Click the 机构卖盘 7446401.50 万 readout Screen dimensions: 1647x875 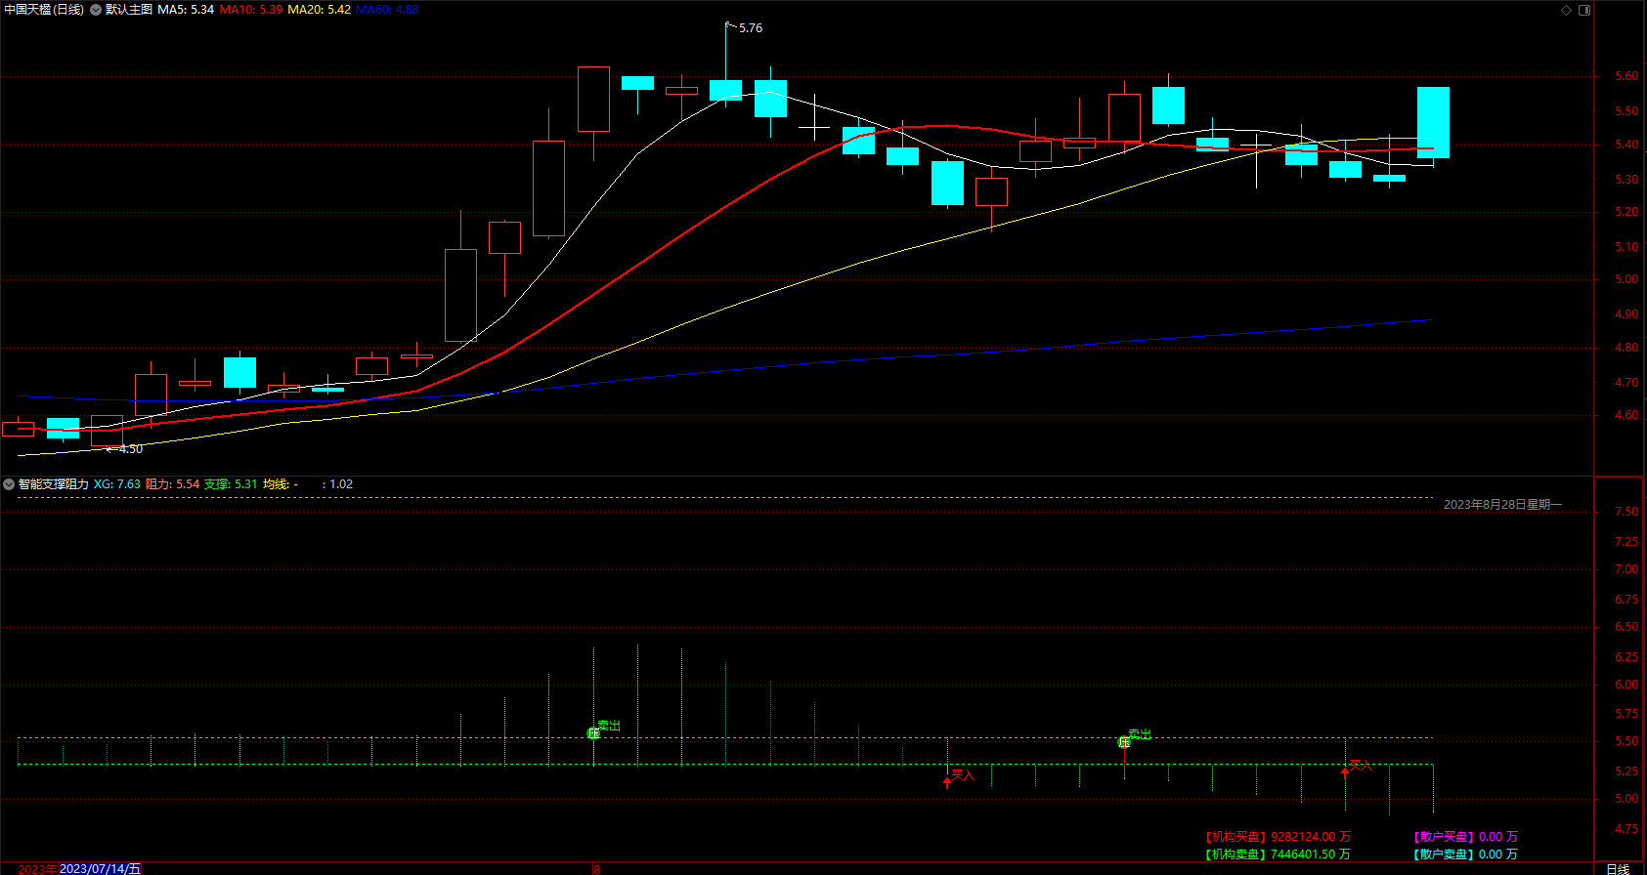coord(1279,854)
